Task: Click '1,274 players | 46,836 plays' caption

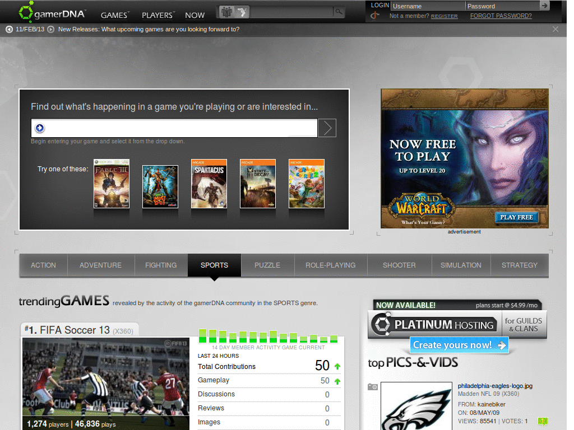Action: coord(71,424)
